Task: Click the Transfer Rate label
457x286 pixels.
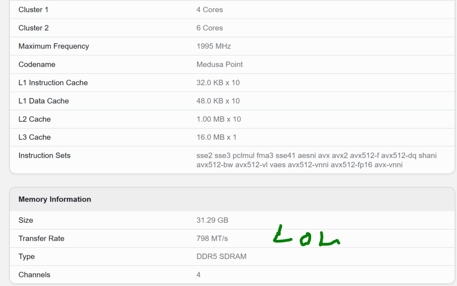Action: 42,239
